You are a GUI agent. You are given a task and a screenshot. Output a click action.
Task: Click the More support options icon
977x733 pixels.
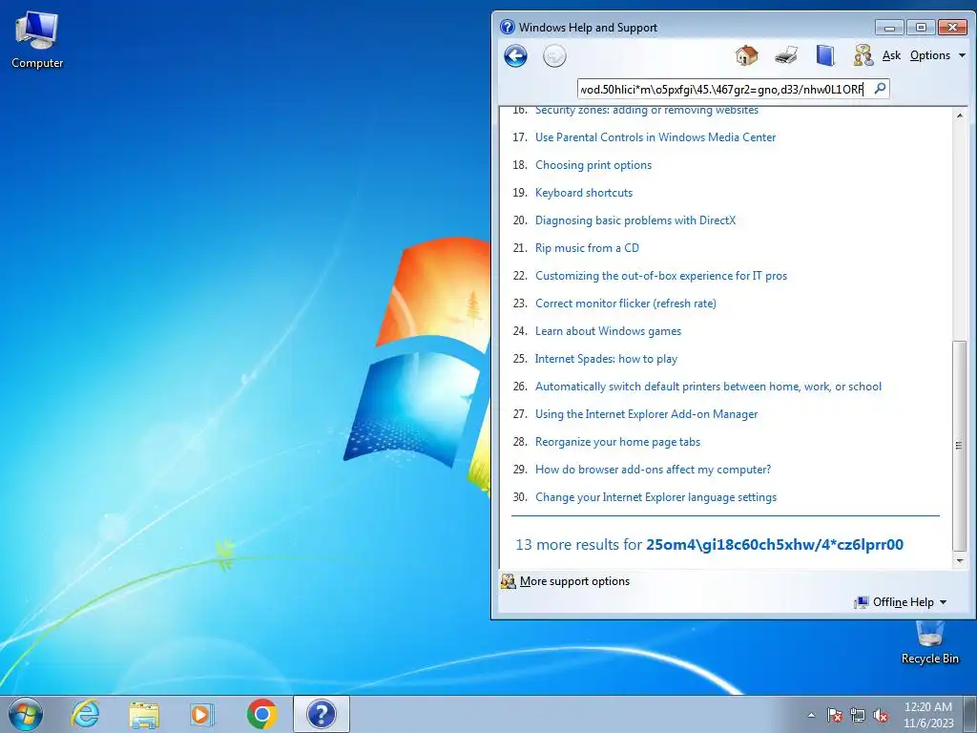pyautogui.click(x=509, y=581)
